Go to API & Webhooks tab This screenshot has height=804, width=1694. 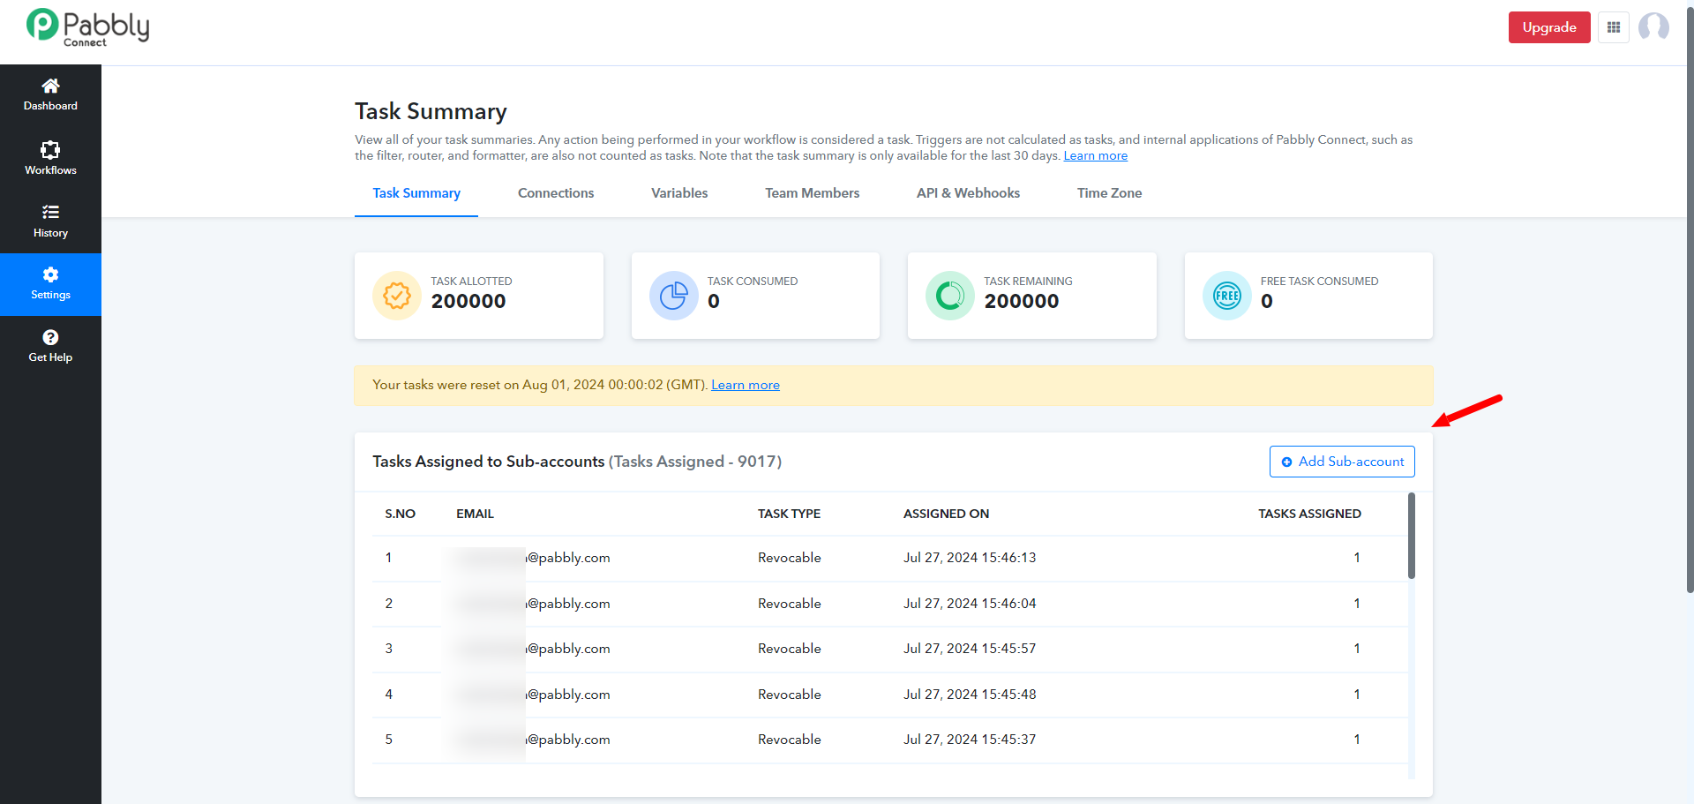[968, 193]
